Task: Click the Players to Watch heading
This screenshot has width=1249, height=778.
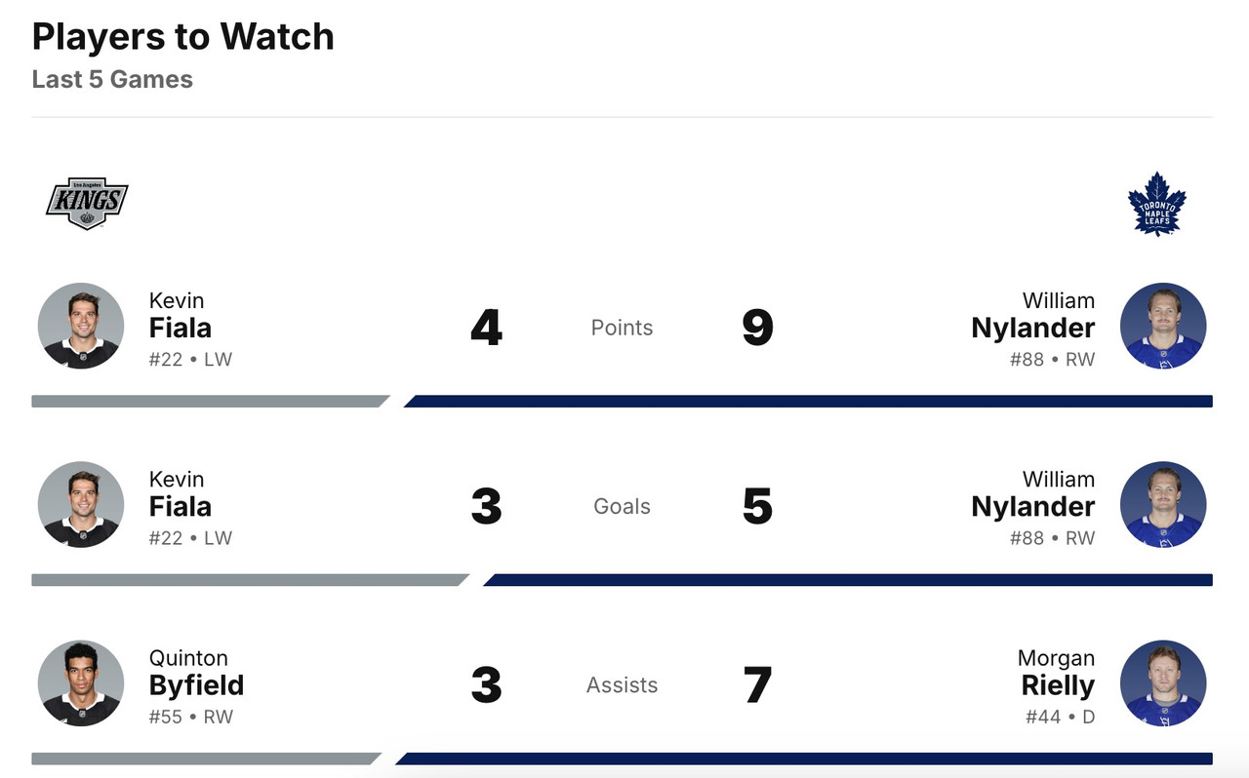Action: coord(183,37)
